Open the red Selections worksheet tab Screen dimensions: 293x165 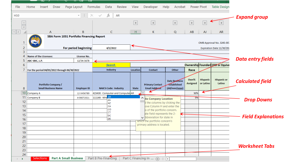40,158
